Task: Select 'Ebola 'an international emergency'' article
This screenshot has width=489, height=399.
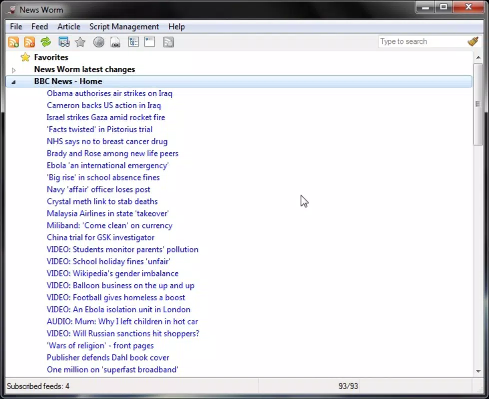Action: click(107, 166)
